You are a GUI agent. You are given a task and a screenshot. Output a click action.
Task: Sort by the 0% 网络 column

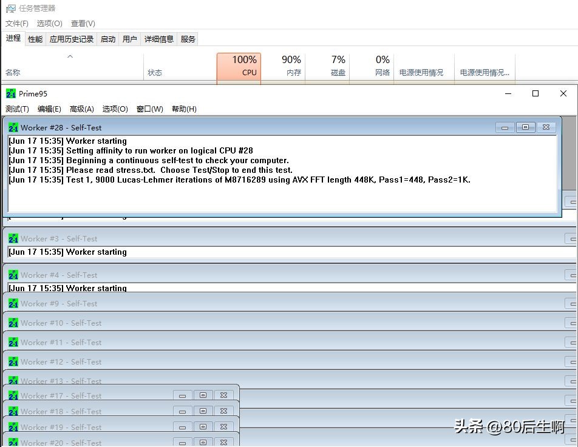tap(372, 66)
